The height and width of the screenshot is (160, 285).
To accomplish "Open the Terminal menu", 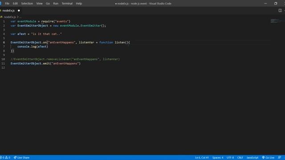I will (x=67, y=4).
